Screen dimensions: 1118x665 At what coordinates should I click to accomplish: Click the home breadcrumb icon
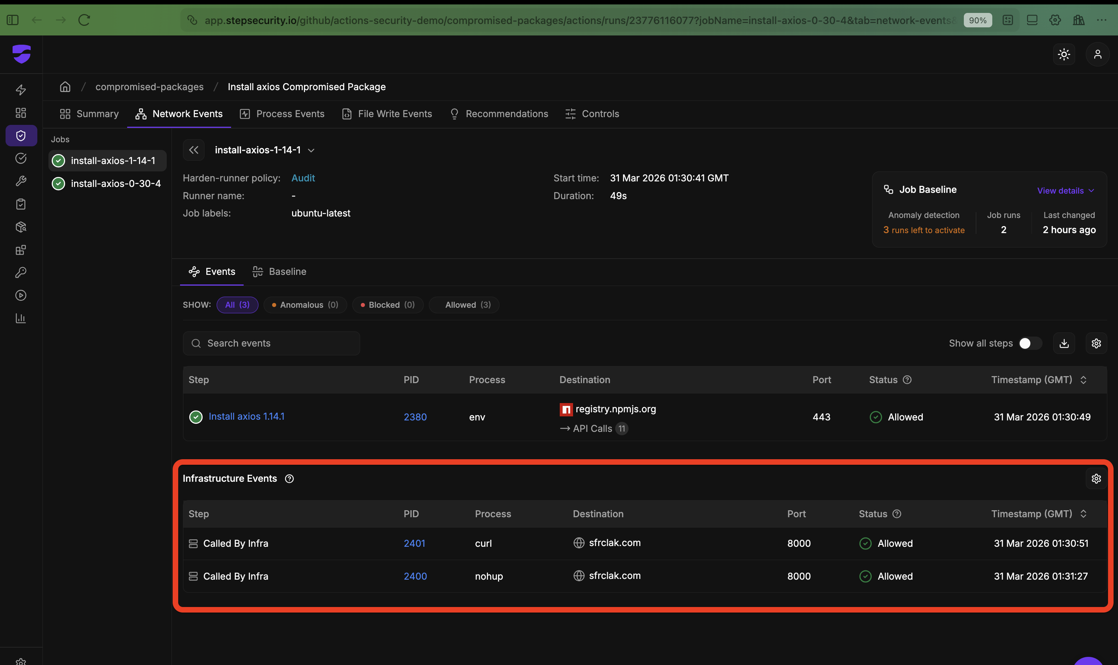[65, 86]
